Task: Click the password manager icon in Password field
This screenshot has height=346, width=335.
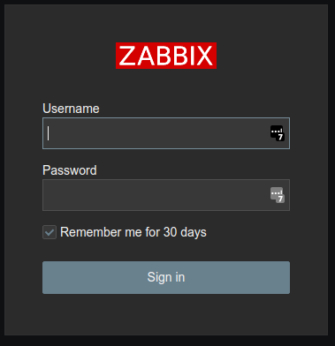Action: (x=278, y=195)
